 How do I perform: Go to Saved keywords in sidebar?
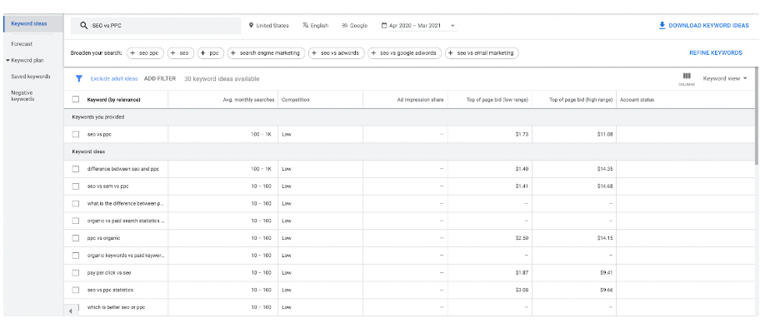click(x=30, y=77)
